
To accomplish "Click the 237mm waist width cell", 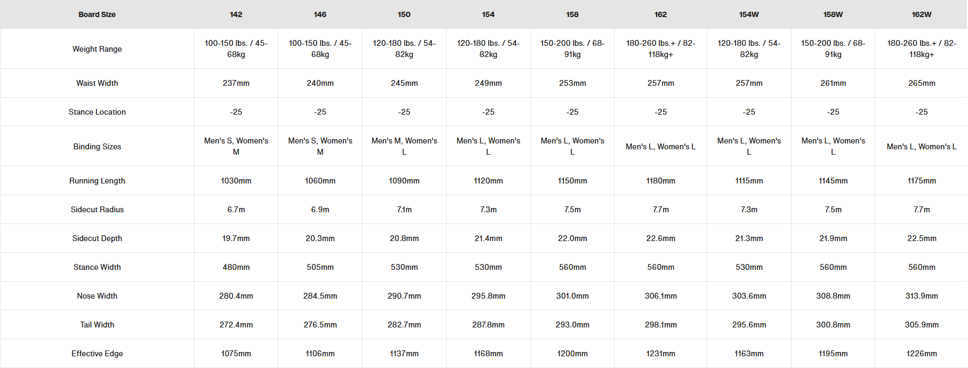I will [236, 83].
